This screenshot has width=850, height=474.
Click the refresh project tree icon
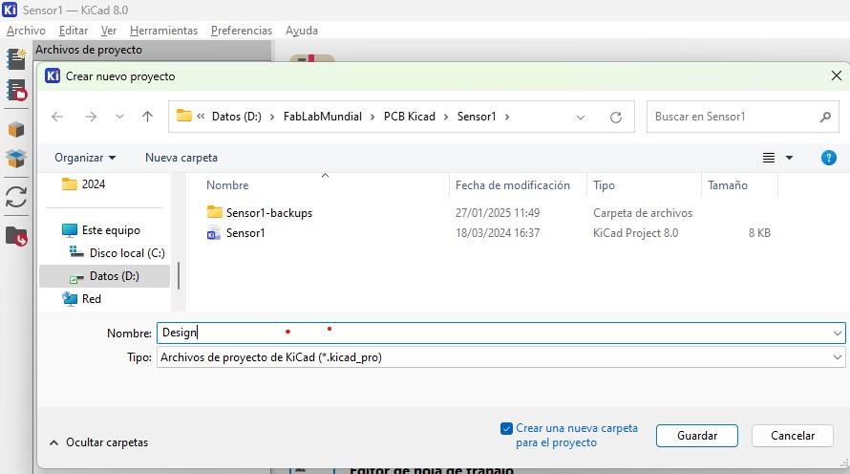pos(15,197)
